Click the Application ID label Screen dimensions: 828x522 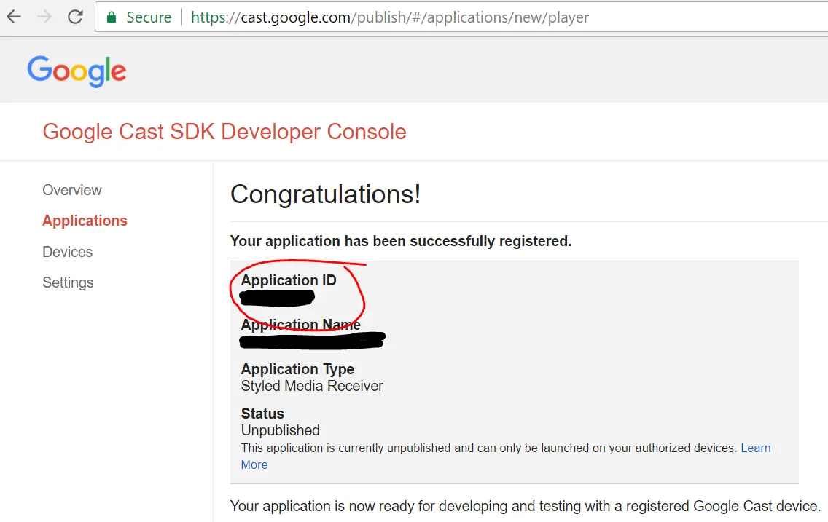(x=289, y=280)
